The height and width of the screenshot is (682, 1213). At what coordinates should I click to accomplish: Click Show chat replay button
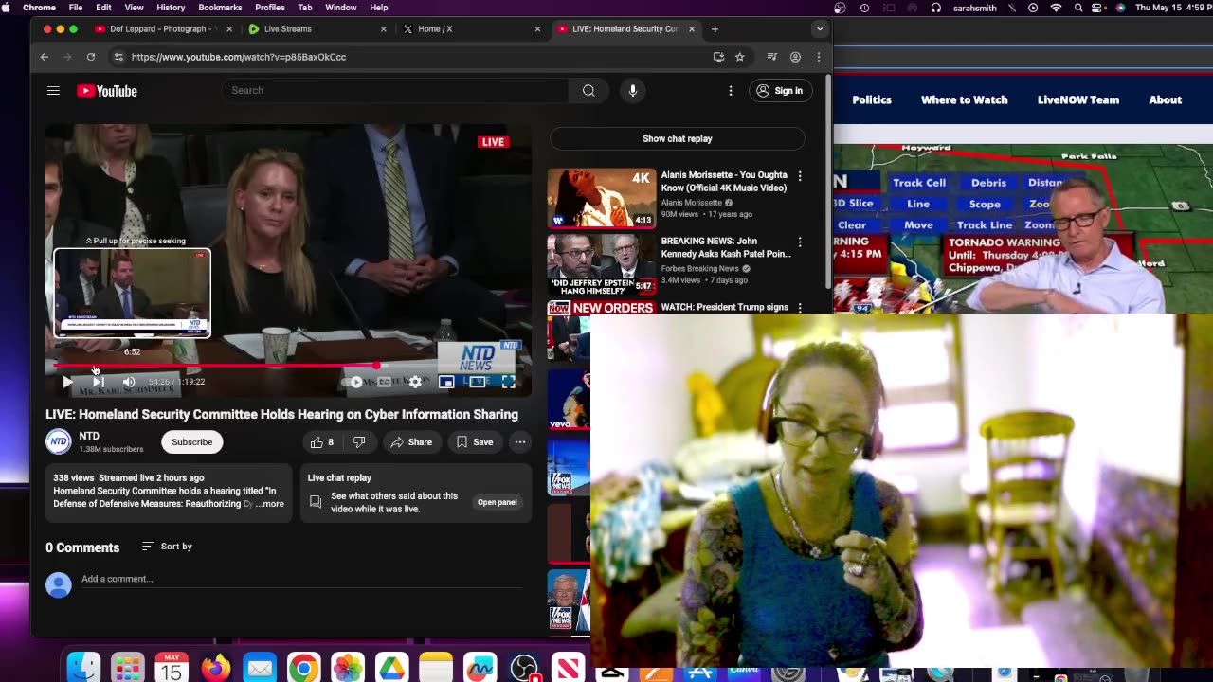click(x=678, y=138)
